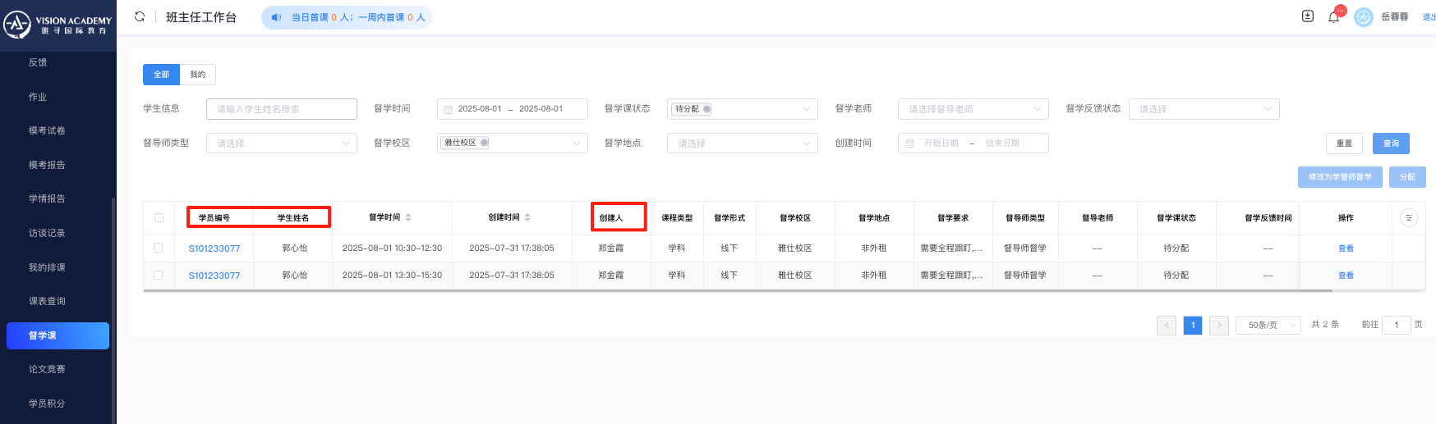Remove the 待分配 tag with its x icon

(x=706, y=109)
